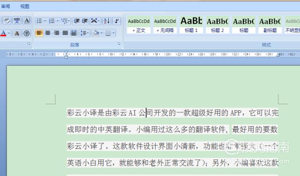Image resolution: width=300 pixels, height=176 pixels.
Task: Expand the borders dropdown arrow
Action: click(x=114, y=33)
